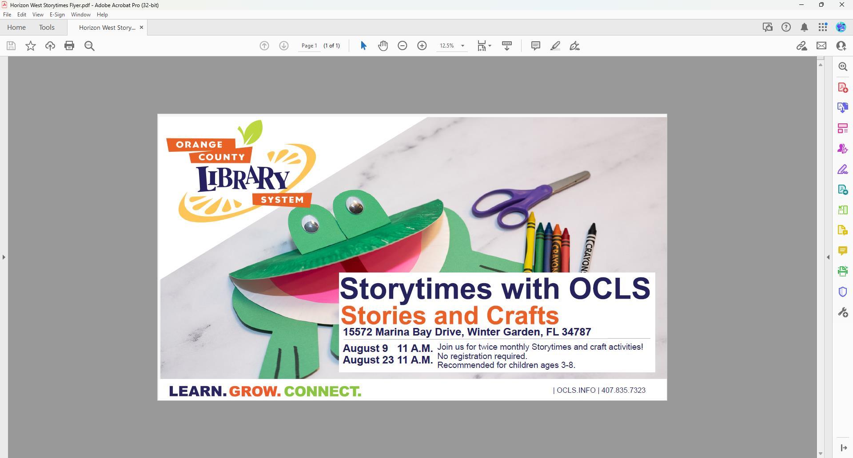Open the Help question mark icon
Viewport: 853px width, 458px height.
pyautogui.click(x=786, y=27)
